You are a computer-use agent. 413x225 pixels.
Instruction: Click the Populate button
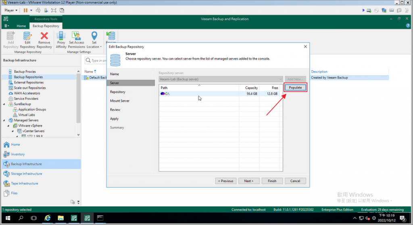pyautogui.click(x=295, y=87)
